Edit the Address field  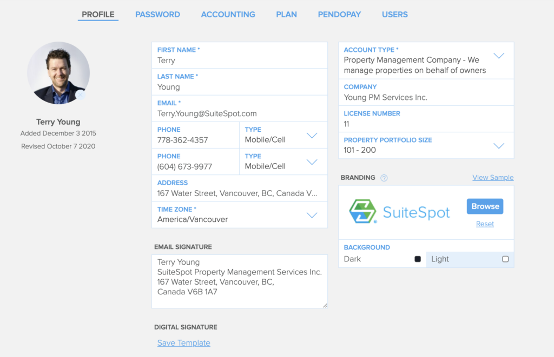pos(240,188)
